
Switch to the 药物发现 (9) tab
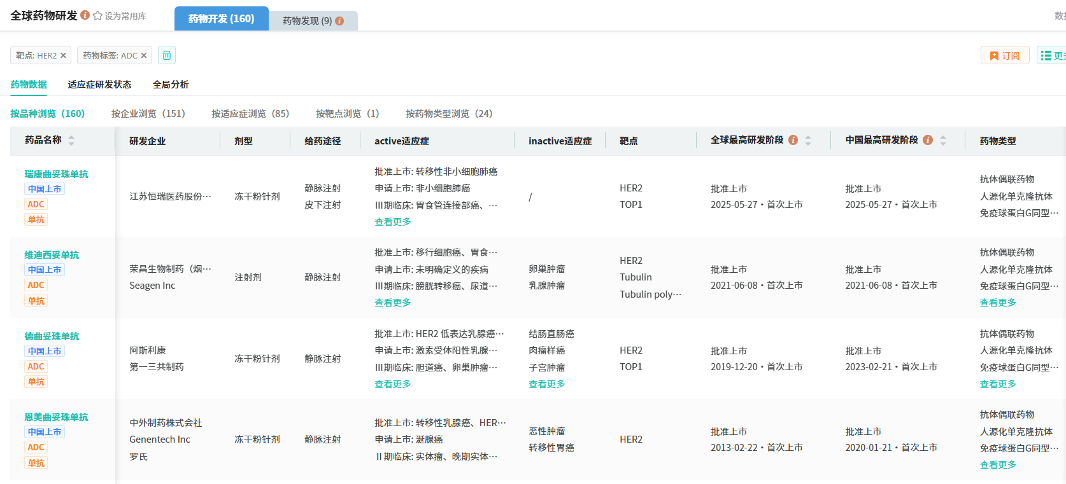(x=312, y=21)
